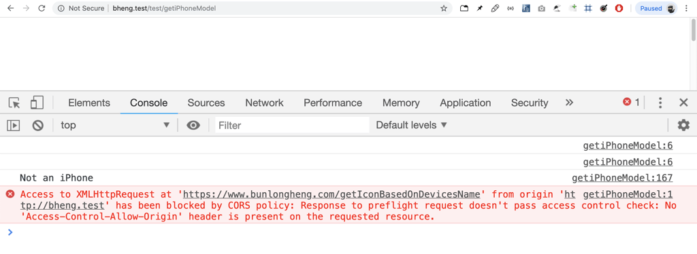The width and height of the screenshot is (697, 254).
Task: Open the pencil extension icon
Action: (x=495, y=8)
